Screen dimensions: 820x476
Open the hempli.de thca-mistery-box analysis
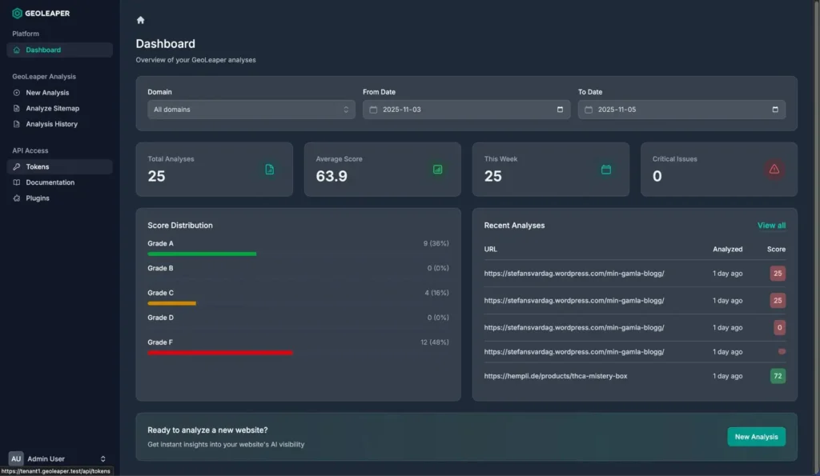tap(555, 376)
